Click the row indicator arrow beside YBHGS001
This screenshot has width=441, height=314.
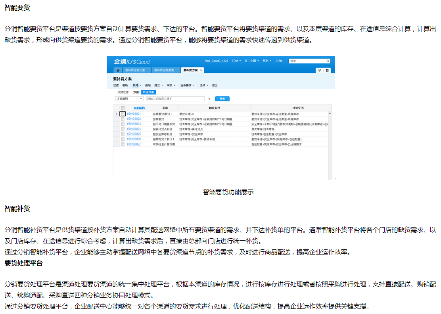coord(117,114)
